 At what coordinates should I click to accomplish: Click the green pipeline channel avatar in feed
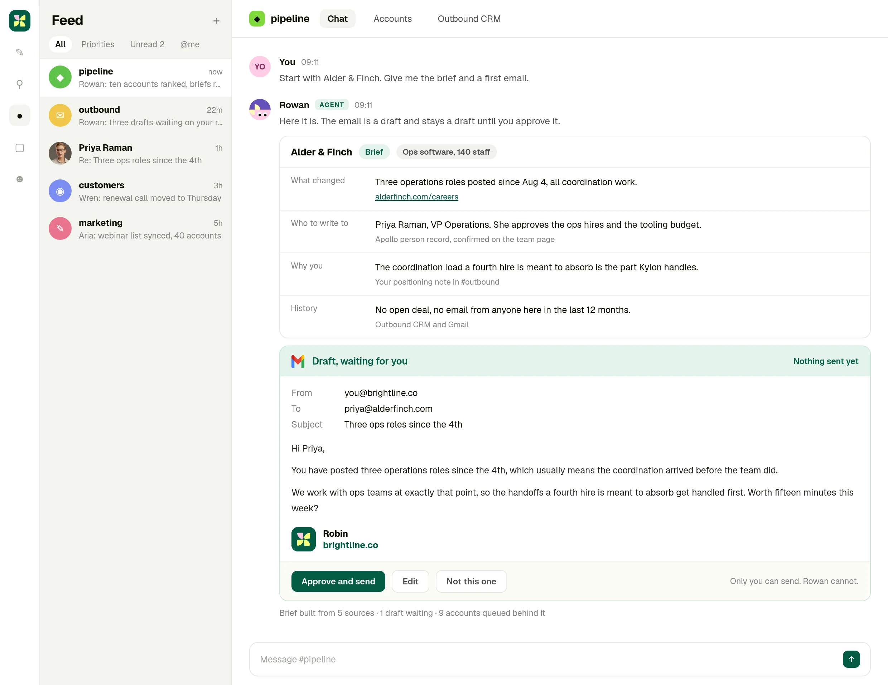[x=60, y=77]
